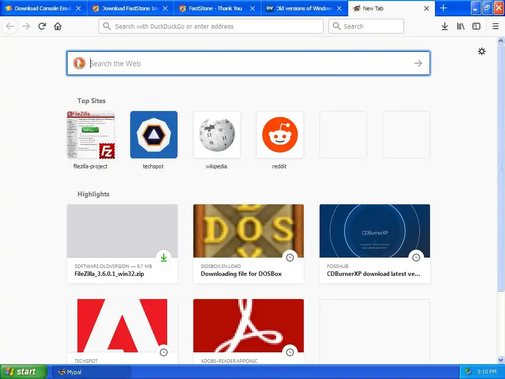Image resolution: width=505 pixels, height=379 pixels.
Task: Minimize the browser window
Action: click(476, 8)
